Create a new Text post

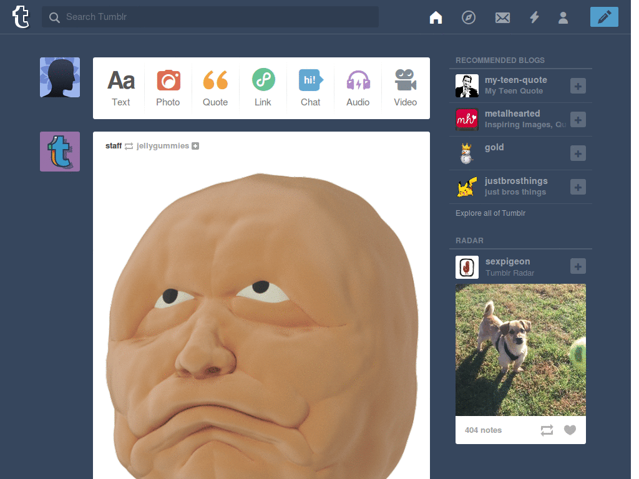click(x=121, y=88)
